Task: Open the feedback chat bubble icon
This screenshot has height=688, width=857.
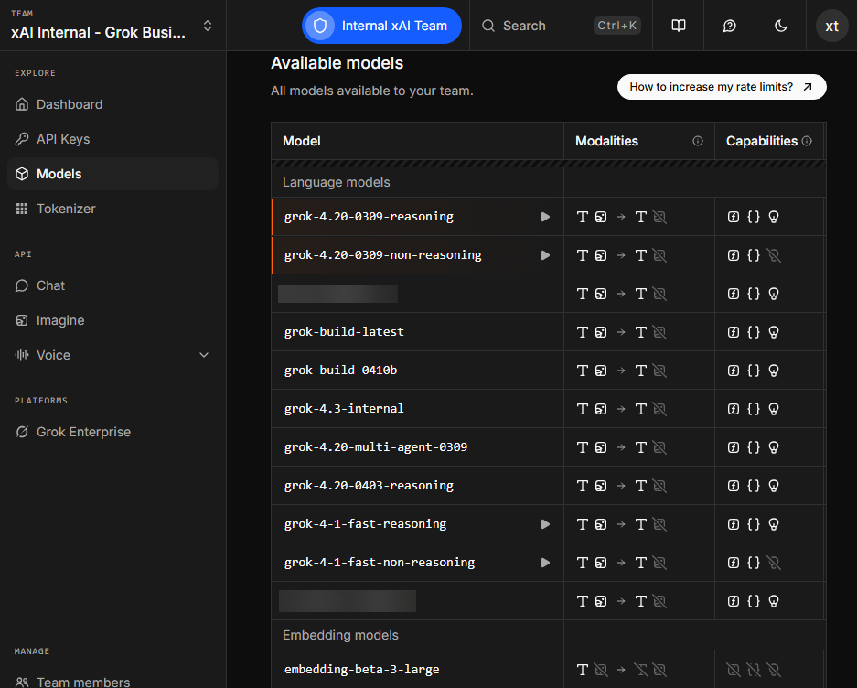Action: 729,26
